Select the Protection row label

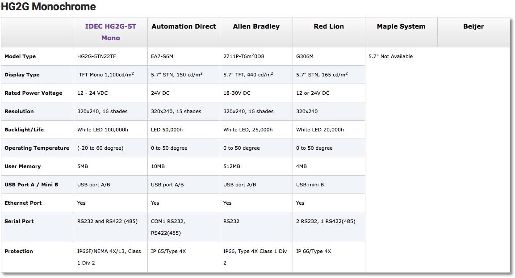coord(19,251)
